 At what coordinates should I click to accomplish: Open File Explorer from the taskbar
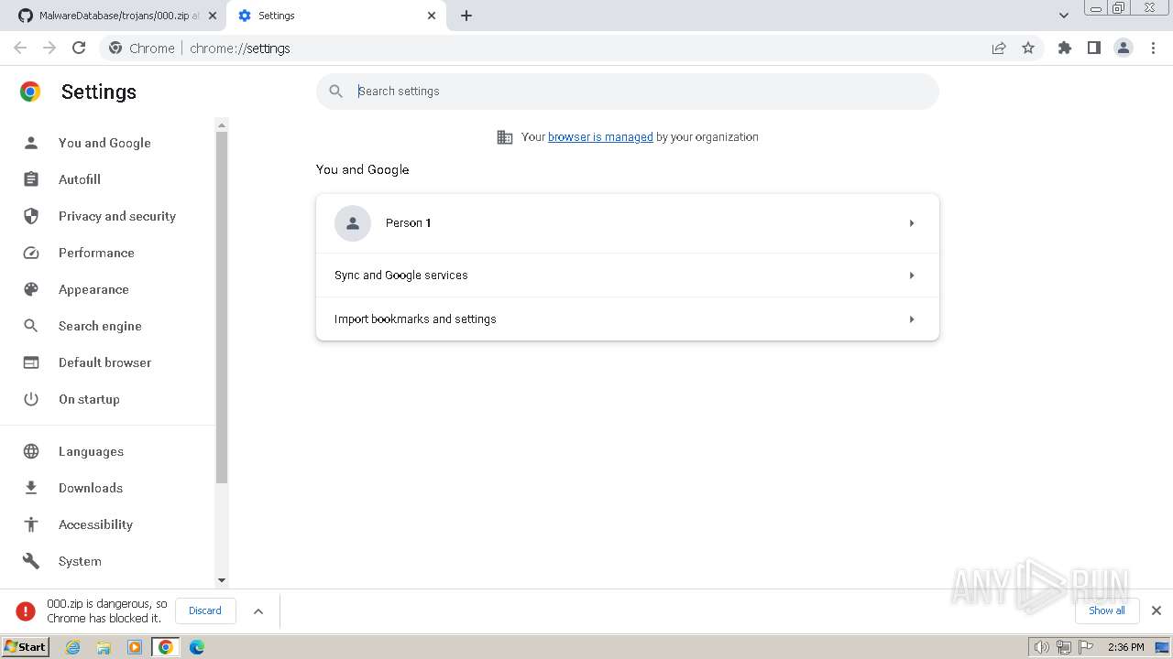104,647
